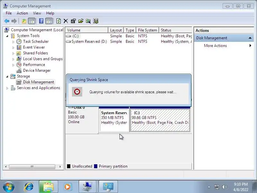The image size is (257, 193).
Task: Click the Event Viewer icon
Action: [19, 47]
